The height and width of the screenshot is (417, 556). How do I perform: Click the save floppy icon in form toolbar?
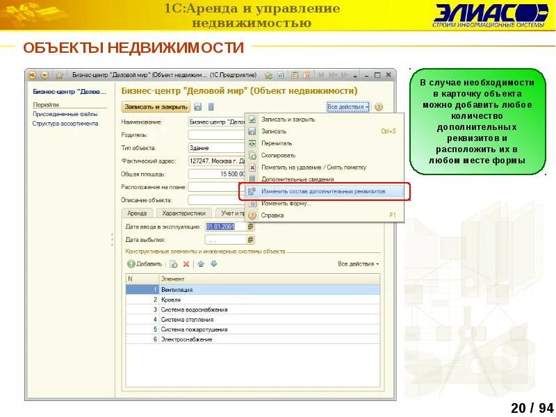click(x=198, y=107)
